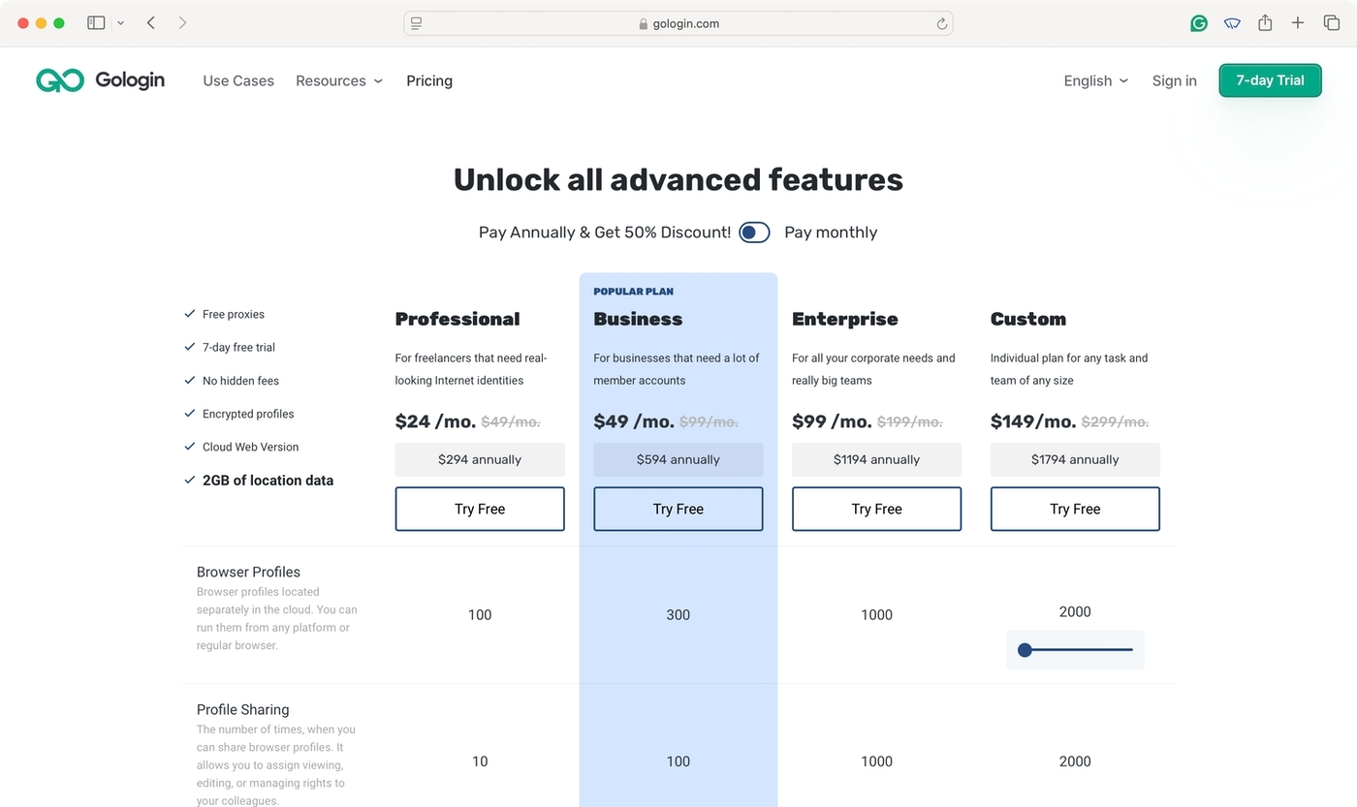Click the reader view icon in address bar
The height and width of the screenshot is (807, 1357).
tap(416, 23)
